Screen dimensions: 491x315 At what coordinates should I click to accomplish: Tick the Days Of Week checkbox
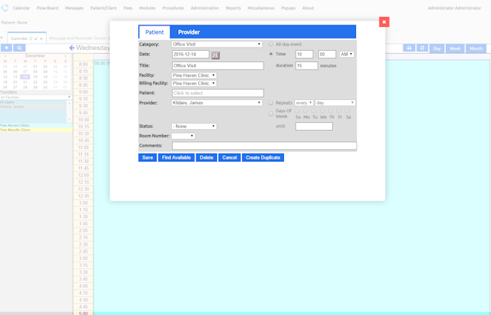271,114
